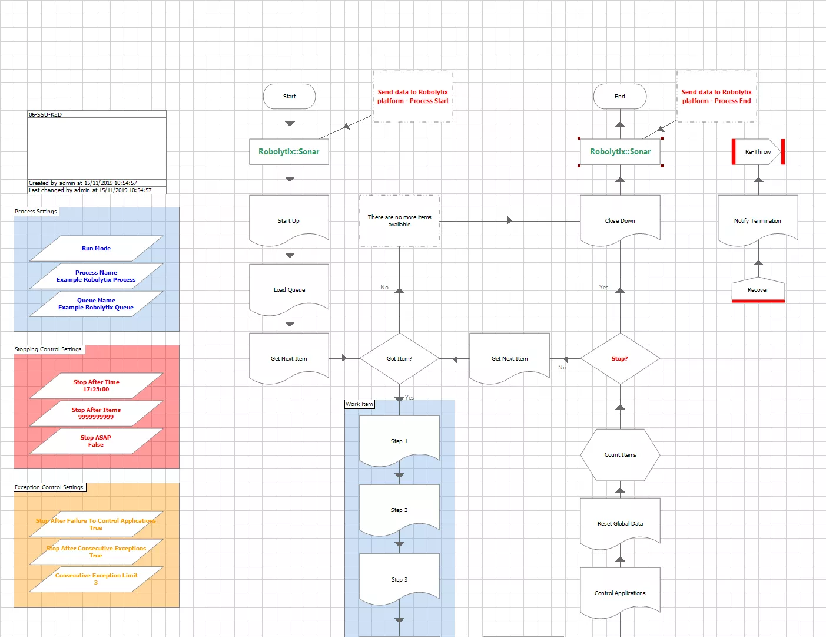Select the Process End note
826x637 pixels.
(x=716, y=97)
